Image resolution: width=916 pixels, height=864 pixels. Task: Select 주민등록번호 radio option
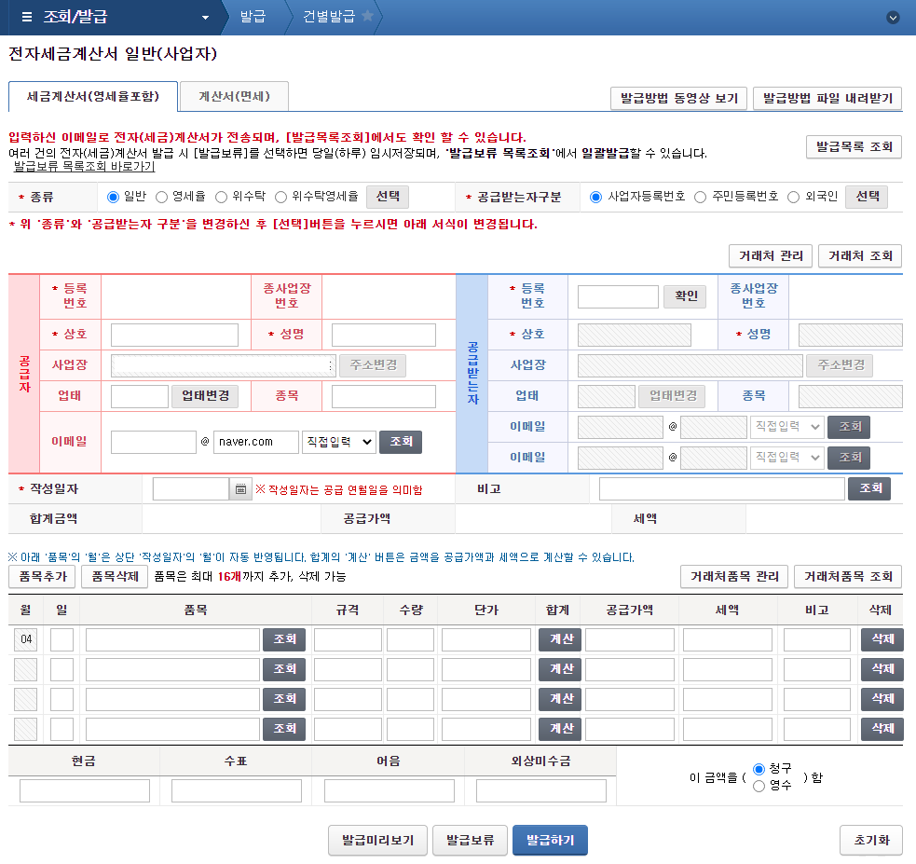pyautogui.click(x=701, y=198)
